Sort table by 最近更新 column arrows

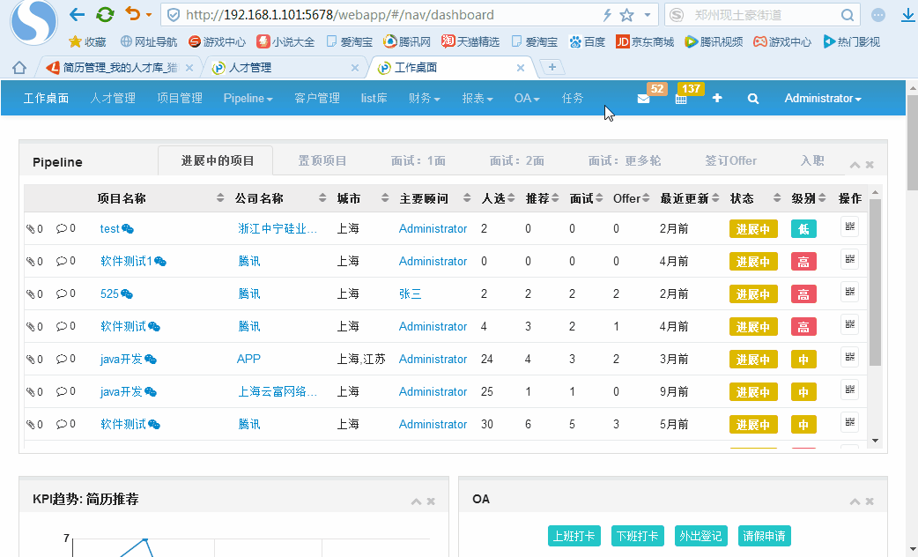(715, 198)
